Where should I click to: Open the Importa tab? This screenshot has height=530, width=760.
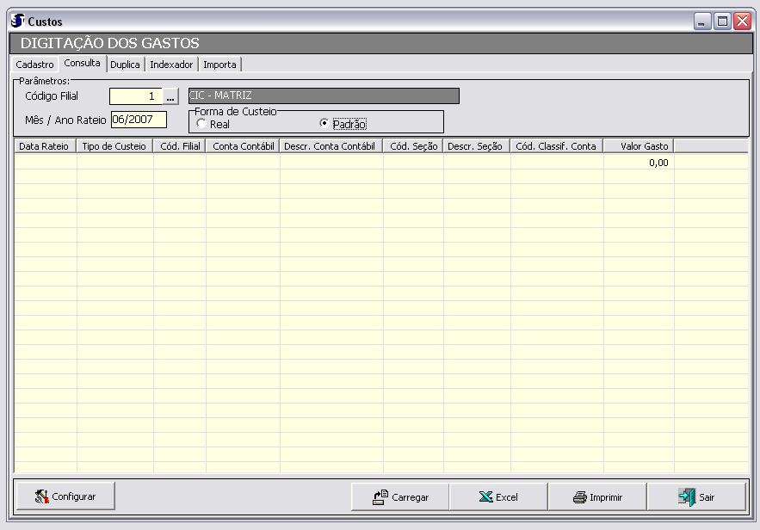click(x=219, y=65)
